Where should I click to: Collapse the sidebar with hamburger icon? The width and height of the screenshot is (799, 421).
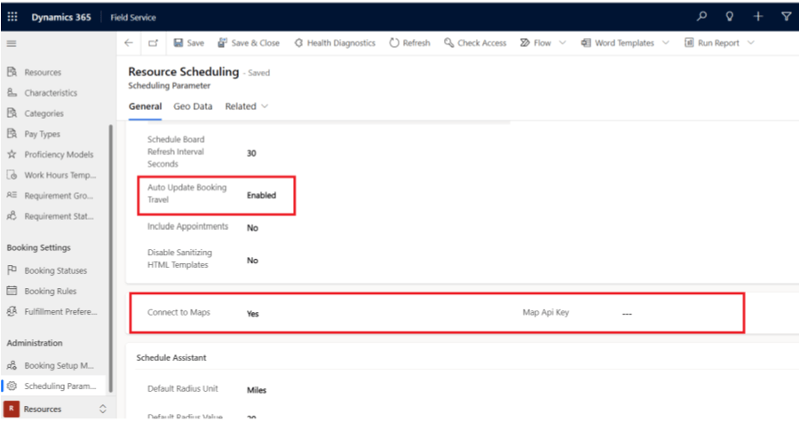coord(12,43)
